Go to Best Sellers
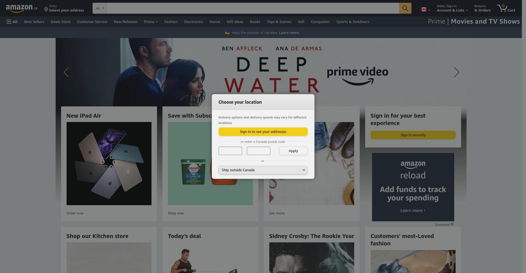526x273 pixels. tap(34, 22)
